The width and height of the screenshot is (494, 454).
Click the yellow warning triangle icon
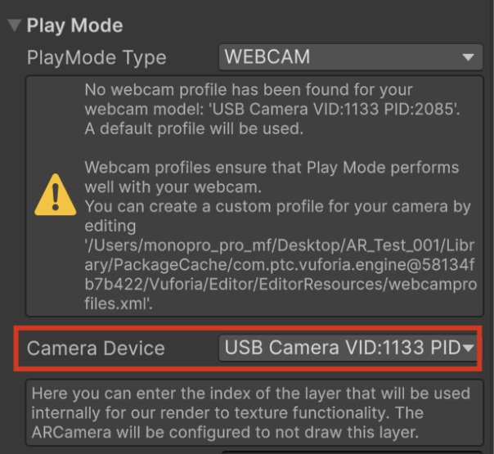(x=56, y=195)
